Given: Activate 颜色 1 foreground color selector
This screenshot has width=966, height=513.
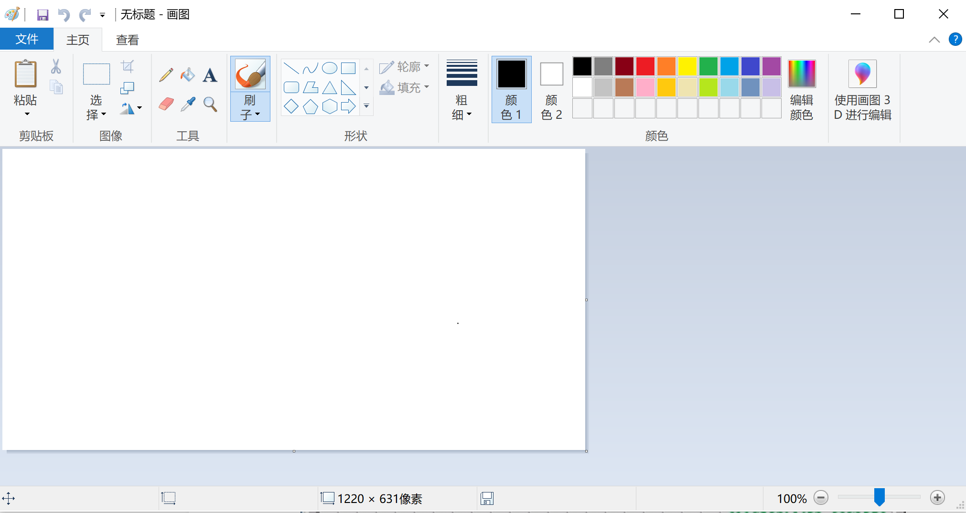Looking at the screenshot, I should pos(511,89).
